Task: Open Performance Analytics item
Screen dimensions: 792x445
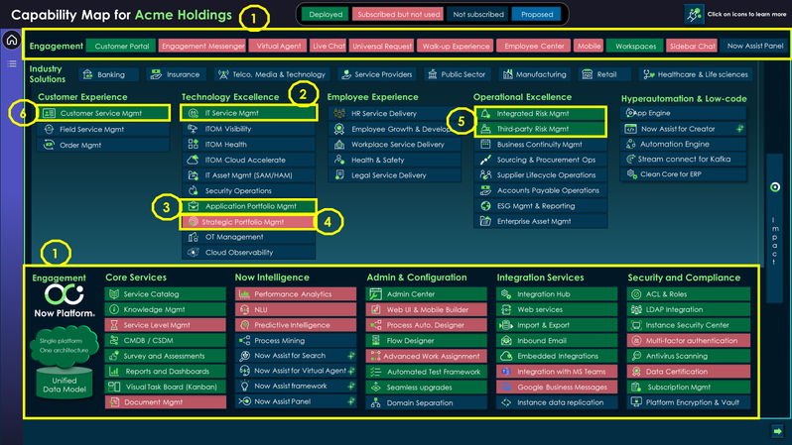Action: [296, 294]
